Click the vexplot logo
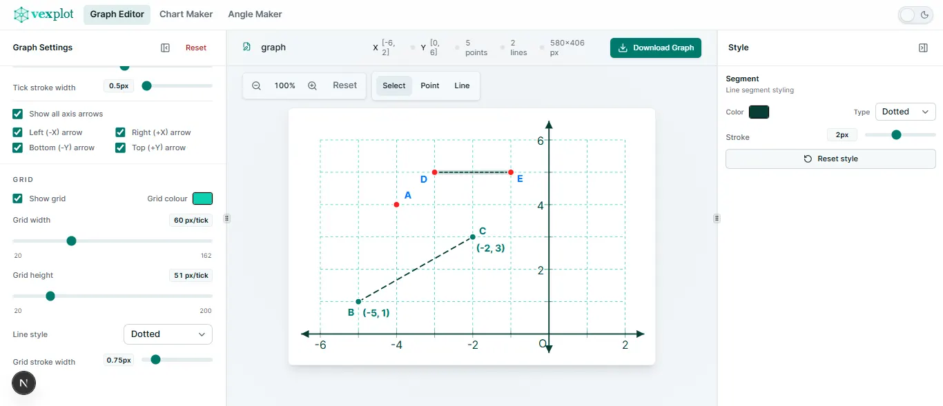The width and height of the screenshot is (943, 406). 44,14
